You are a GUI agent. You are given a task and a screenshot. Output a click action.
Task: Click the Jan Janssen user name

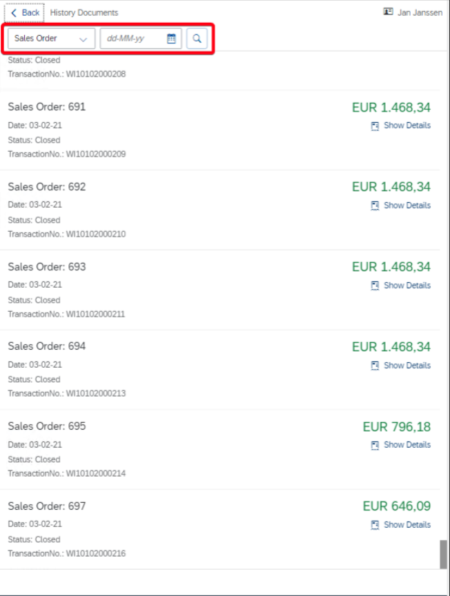[420, 12]
